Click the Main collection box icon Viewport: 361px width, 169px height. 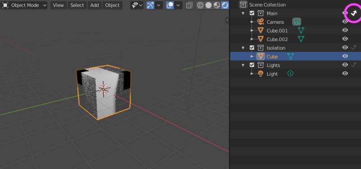pyautogui.click(x=260, y=13)
